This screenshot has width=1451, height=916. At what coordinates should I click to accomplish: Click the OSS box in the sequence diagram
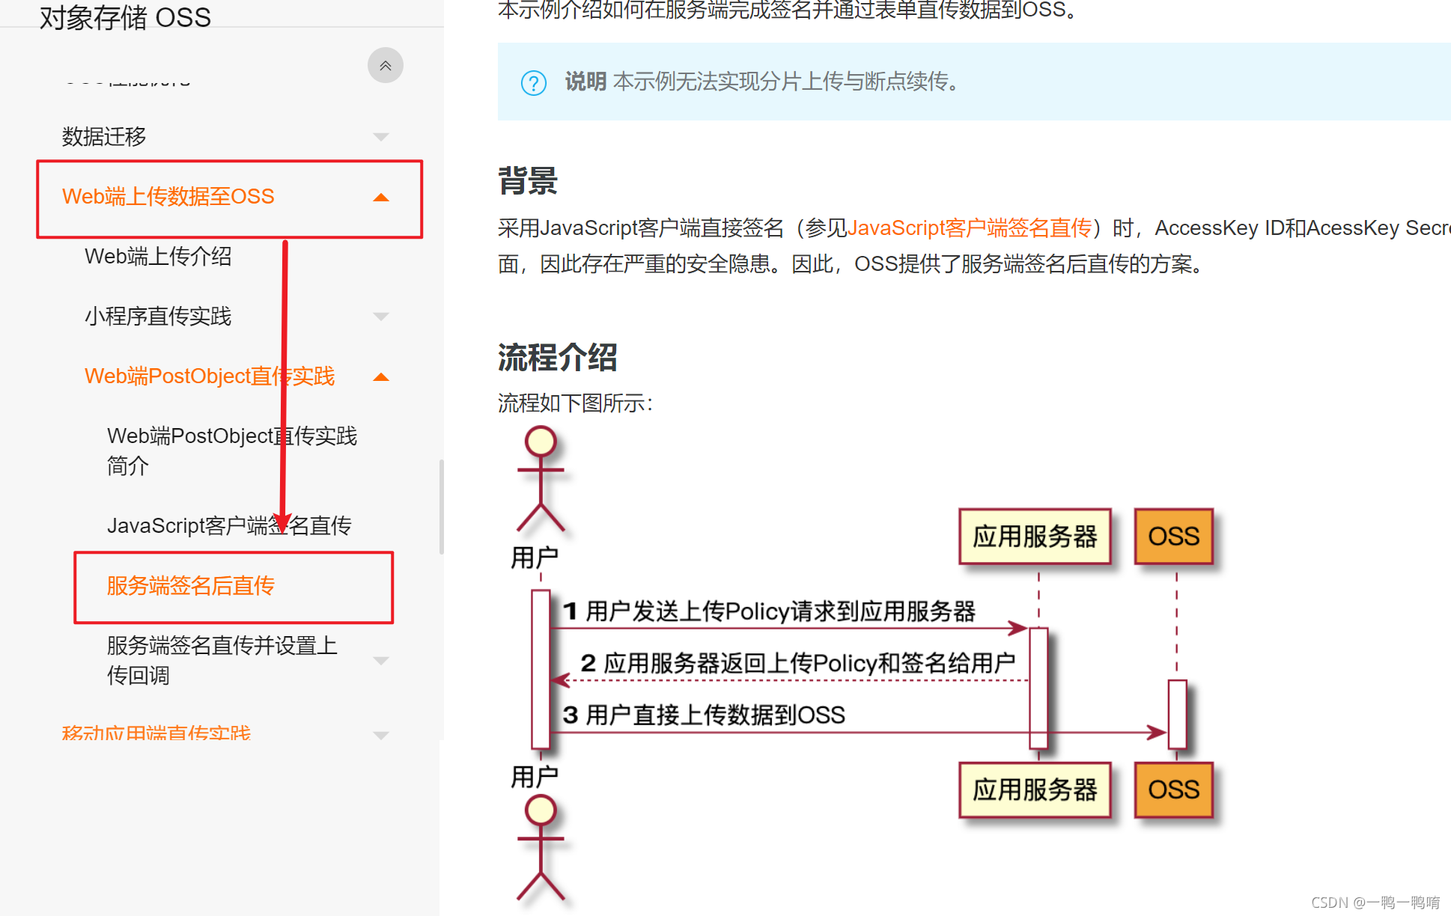pos(1175,536)
